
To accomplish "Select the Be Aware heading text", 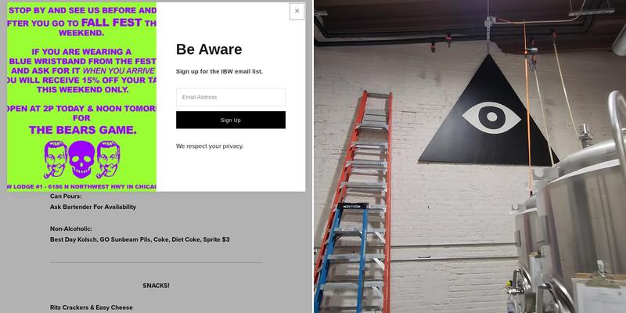I will [209, 49].
